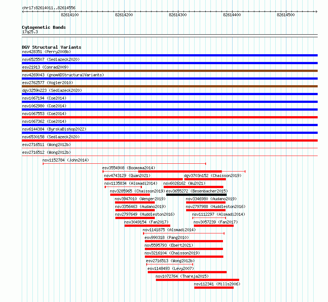This screenshot has height=302, width=328.
Task: Open the nsv1141875 (Alsmadi2014) label
Action: pyautogui.click(x=169, y=230)
